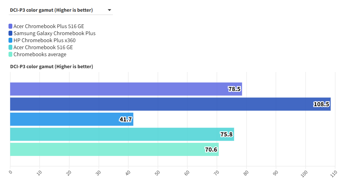
Task: Click HP Chromebook Plus x360 legend swatch
Action: point(11,40)
